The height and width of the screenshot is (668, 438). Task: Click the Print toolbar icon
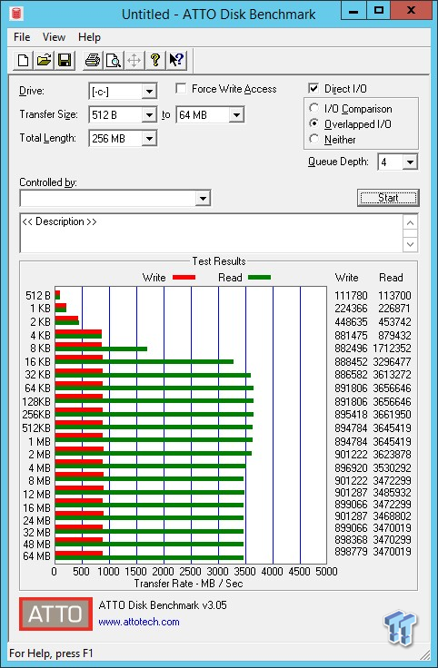(92, 60)
